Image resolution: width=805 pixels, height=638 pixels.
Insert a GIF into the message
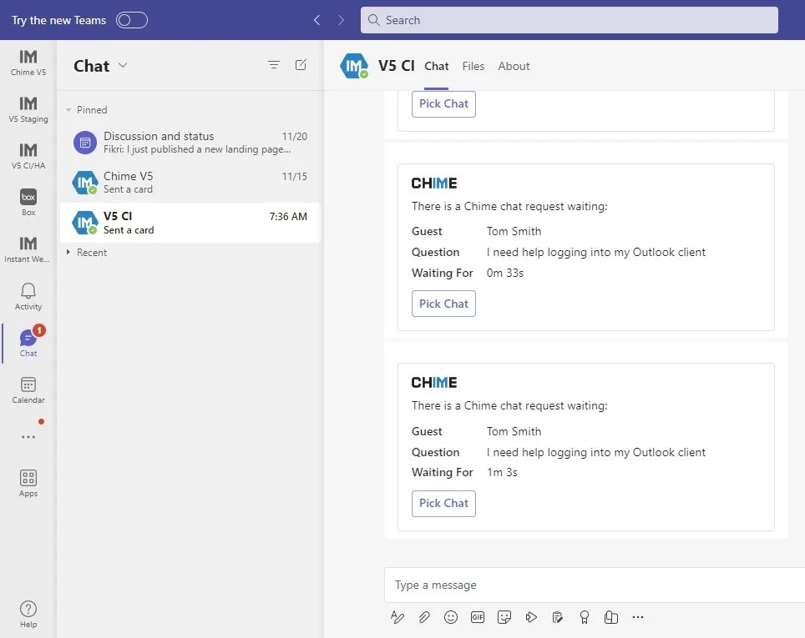click(478, 617)
